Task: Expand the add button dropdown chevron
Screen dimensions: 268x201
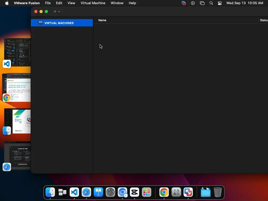Action: (x=59, y=12)
